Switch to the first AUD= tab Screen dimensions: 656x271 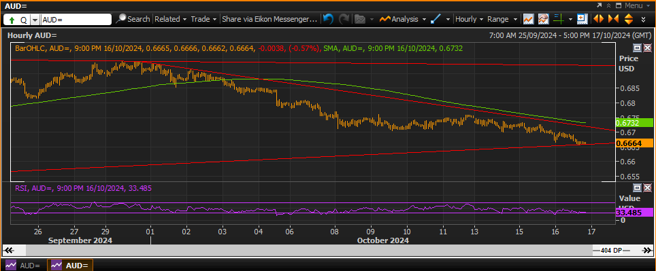tap(23, 266)
